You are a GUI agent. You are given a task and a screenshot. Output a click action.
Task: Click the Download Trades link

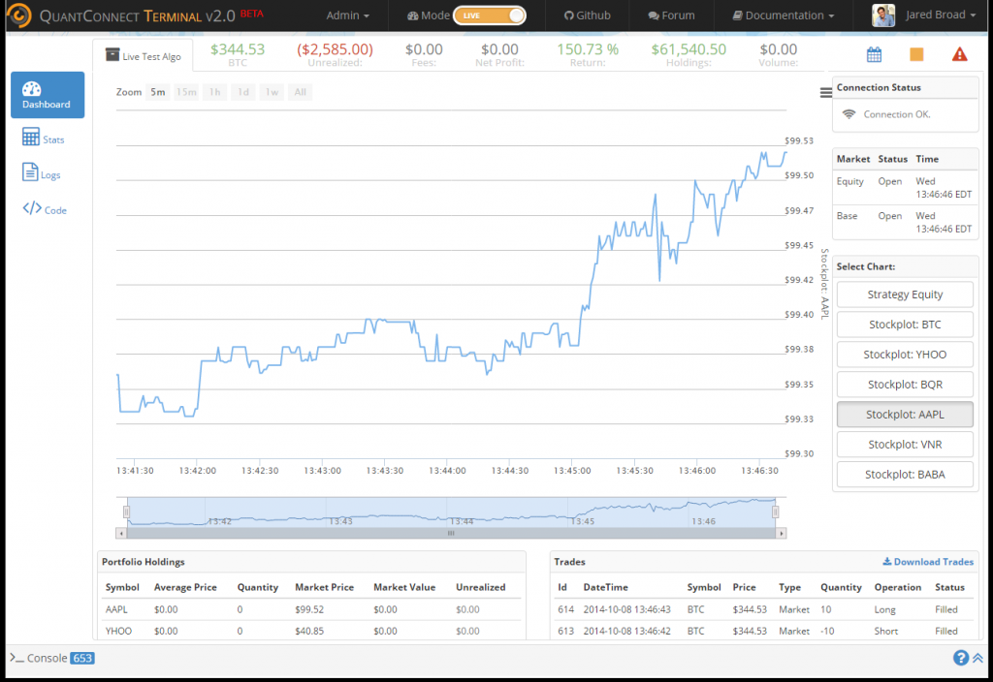927,561
